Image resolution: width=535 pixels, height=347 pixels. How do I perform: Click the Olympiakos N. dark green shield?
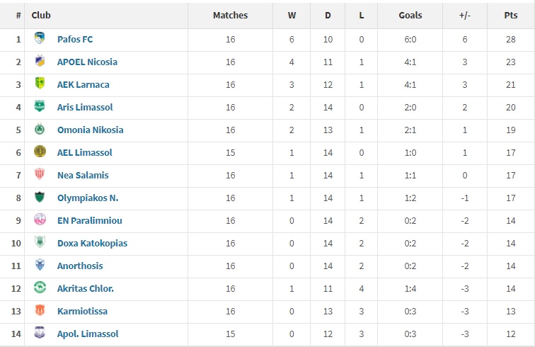pos(40,197)
